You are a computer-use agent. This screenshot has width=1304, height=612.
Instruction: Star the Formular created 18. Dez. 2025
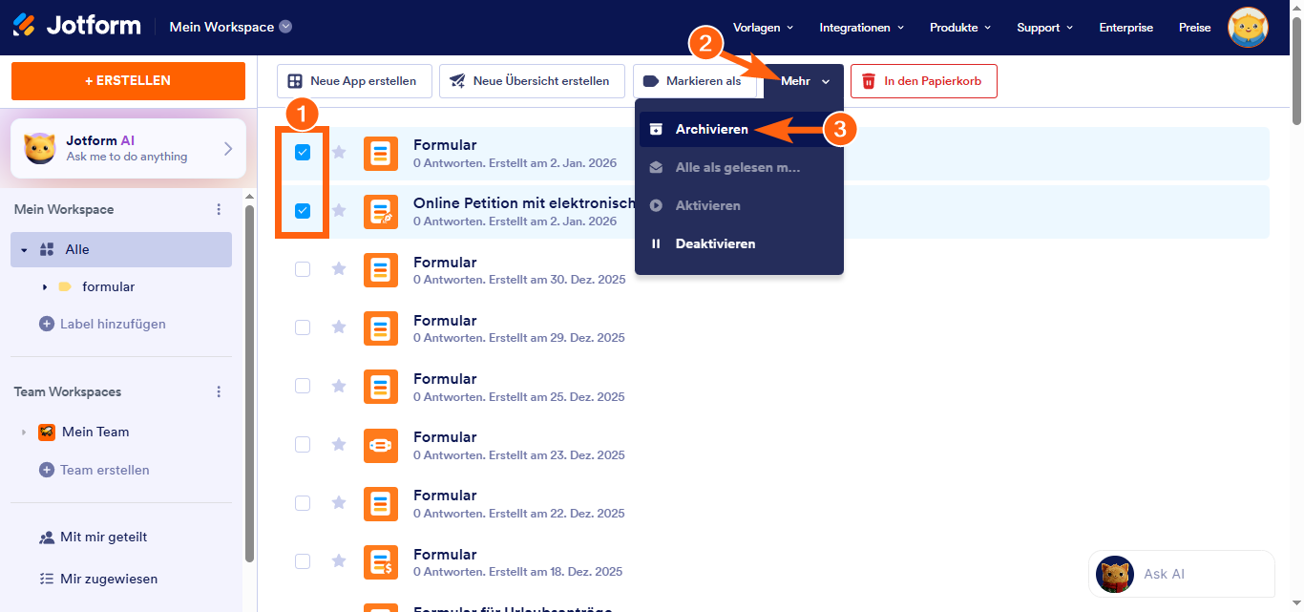pos(338,561)
